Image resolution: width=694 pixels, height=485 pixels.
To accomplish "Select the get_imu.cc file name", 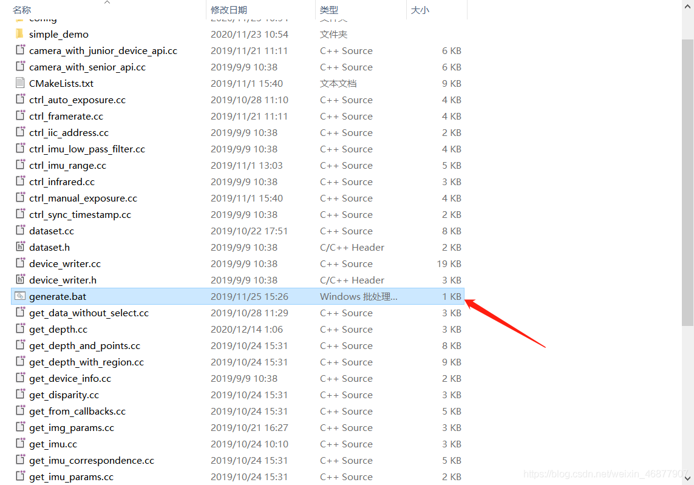I will tap(53, 444).
